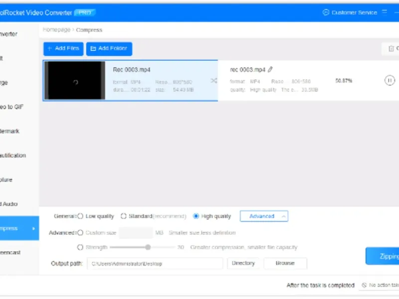Open the Rec 0003.mp4 video thumbnail
399x299 pixels.
(75, 80)
